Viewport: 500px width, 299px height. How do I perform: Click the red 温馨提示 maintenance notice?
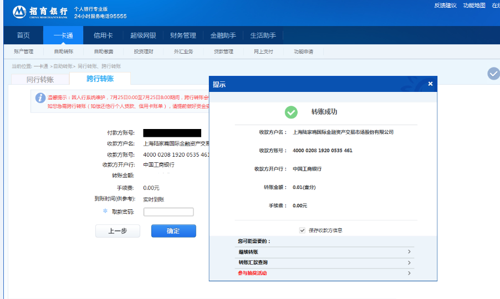pyautogui.click(x=128, y=101)
